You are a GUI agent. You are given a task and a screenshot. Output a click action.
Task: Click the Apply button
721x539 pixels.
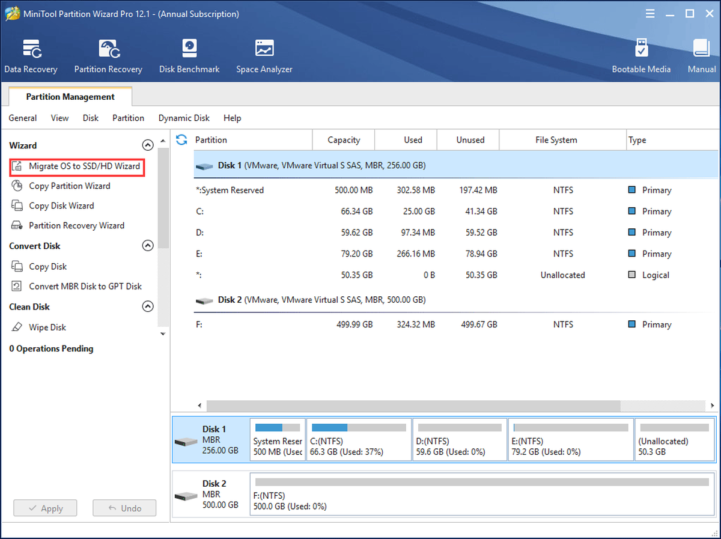coord(46,508)
